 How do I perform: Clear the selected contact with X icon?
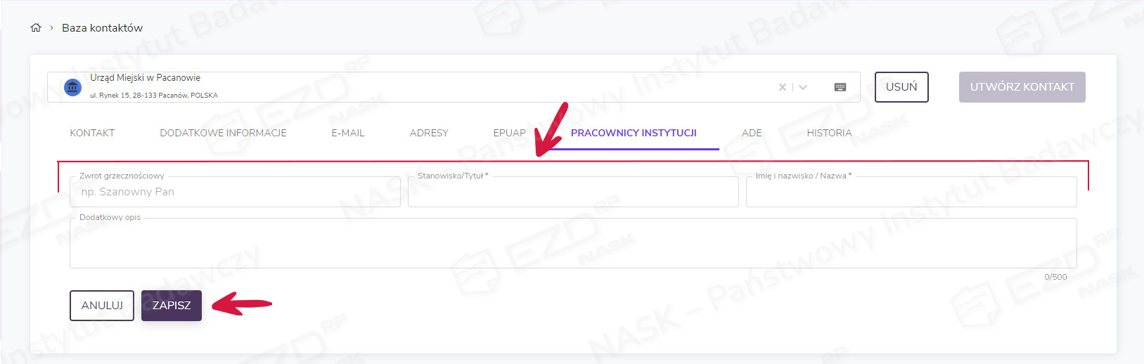782,87
